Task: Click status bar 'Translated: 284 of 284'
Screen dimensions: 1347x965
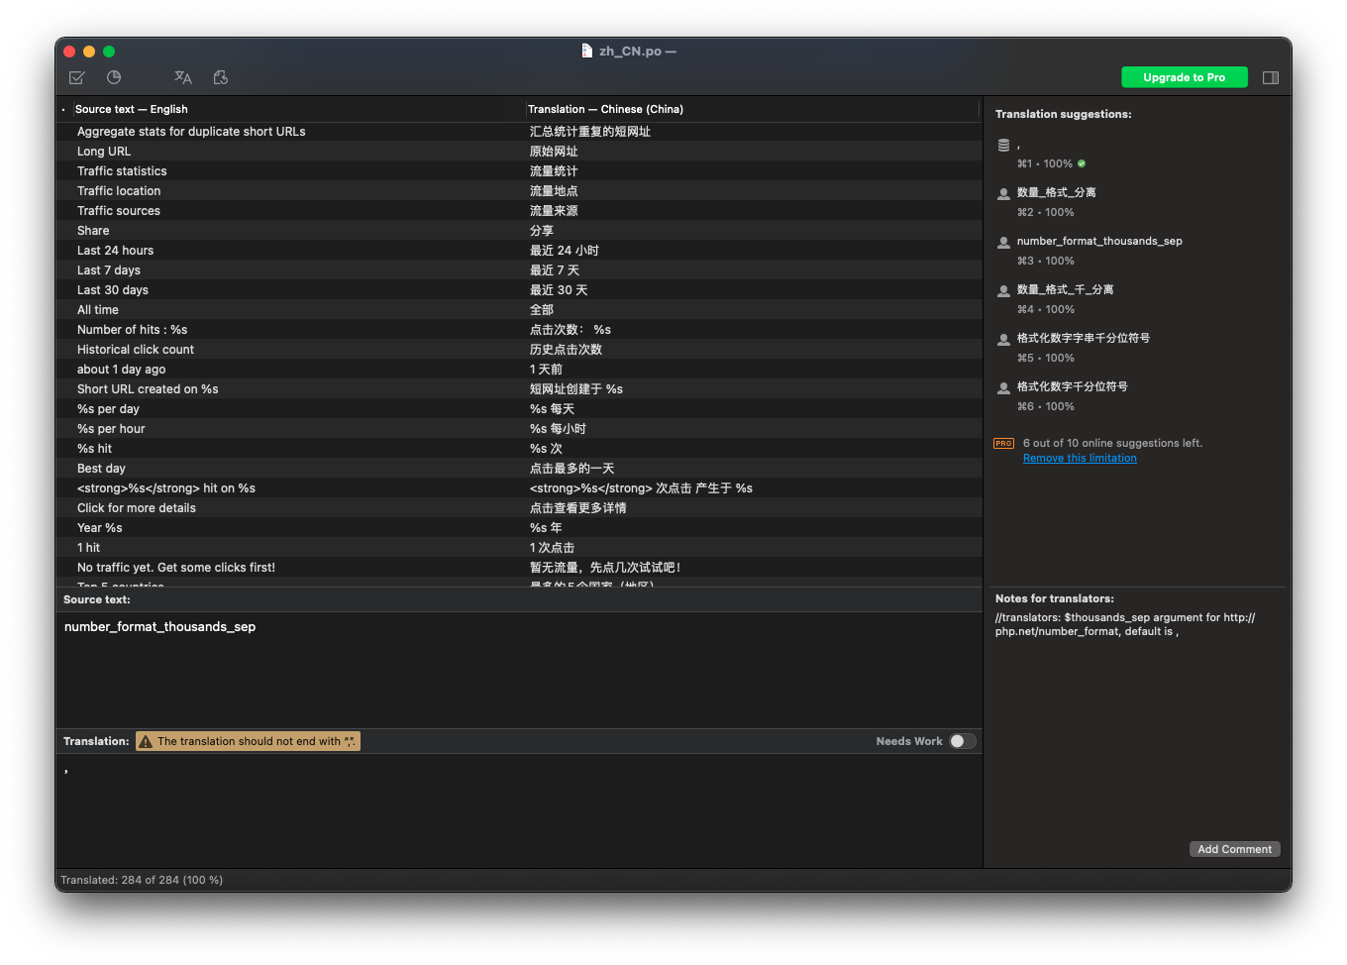Action: tap(142, 880)
